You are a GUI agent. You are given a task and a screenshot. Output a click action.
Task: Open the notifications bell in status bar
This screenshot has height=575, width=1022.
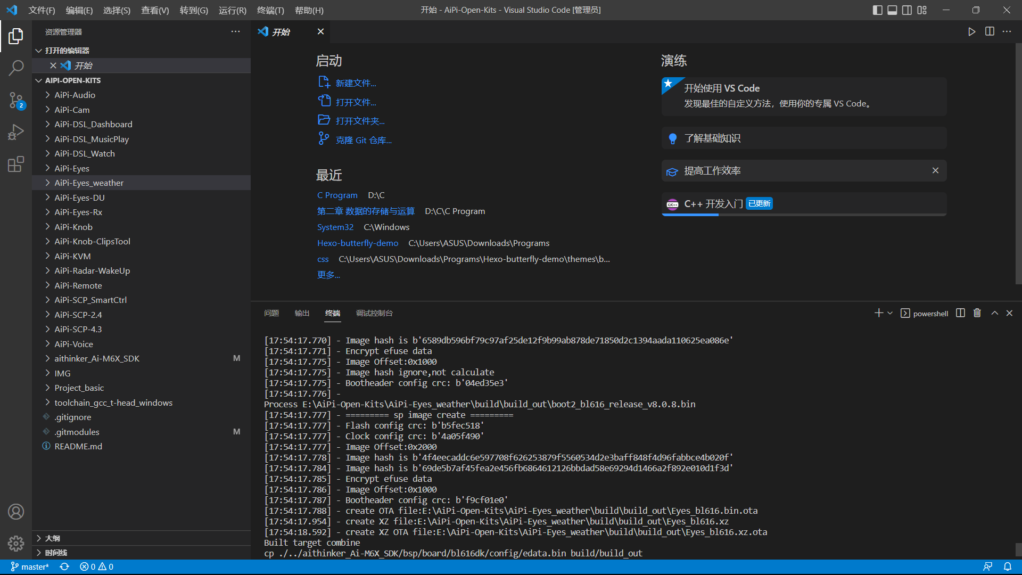click(1008, 567)
